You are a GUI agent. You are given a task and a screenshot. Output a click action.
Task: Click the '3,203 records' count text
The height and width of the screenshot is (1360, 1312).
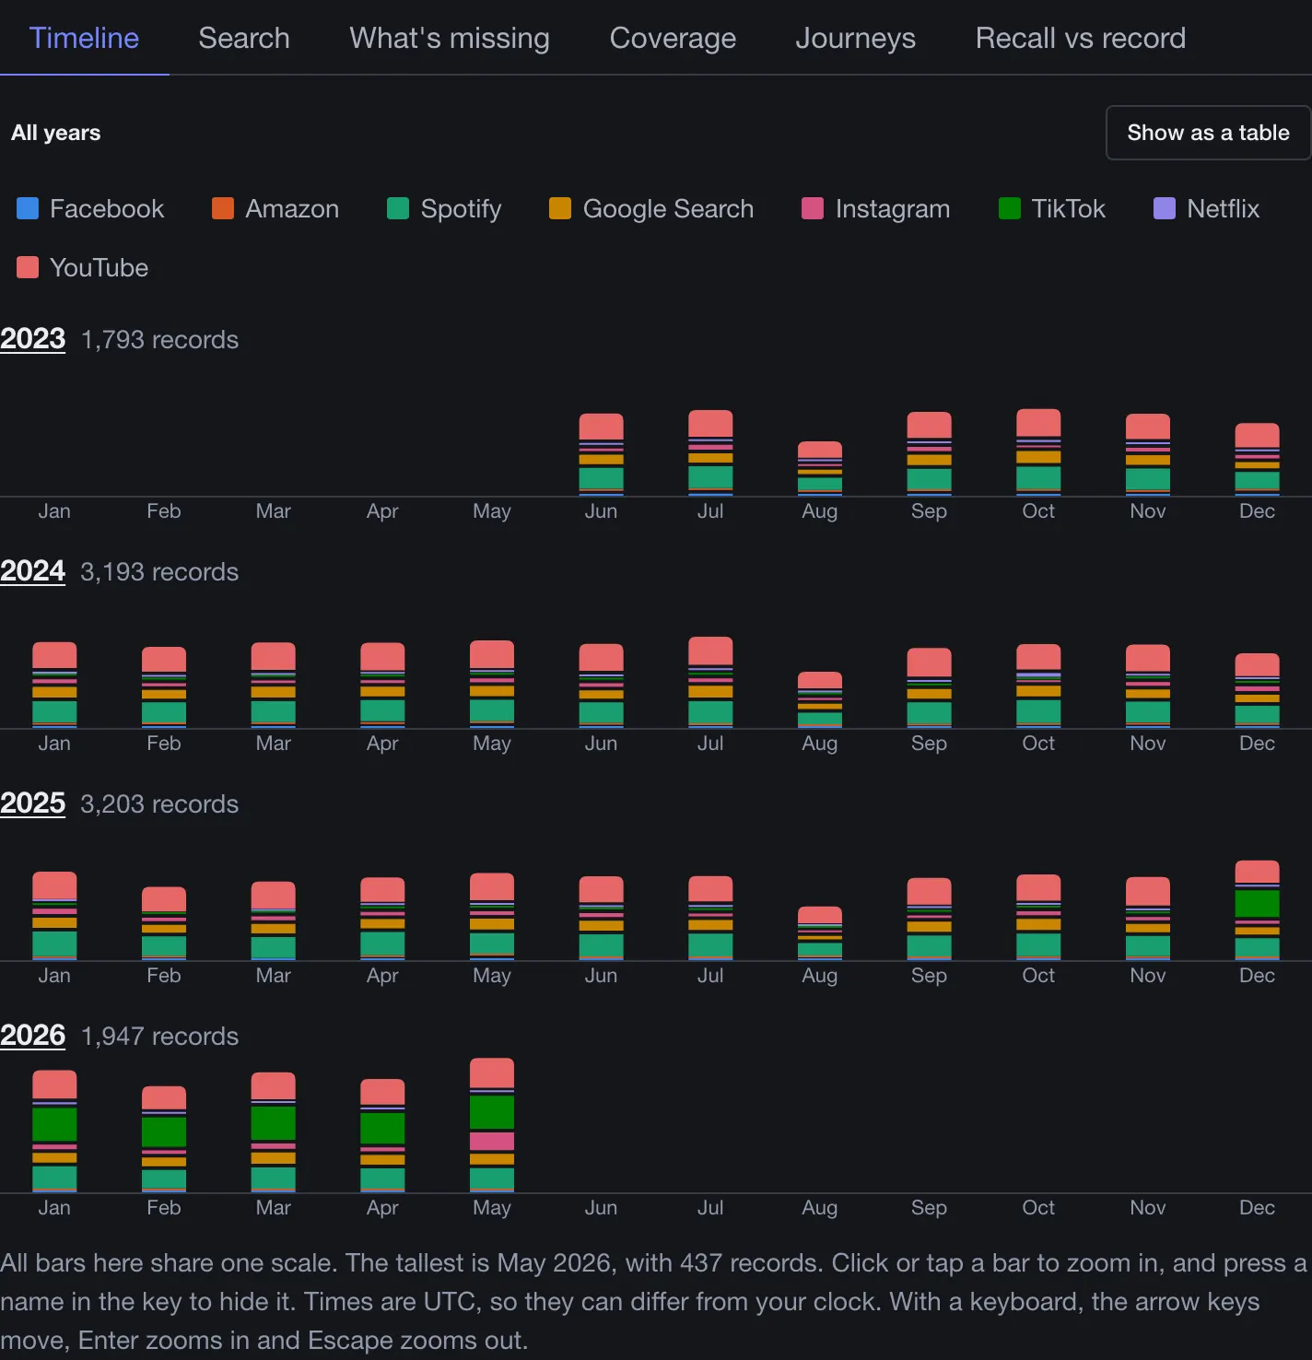pos(159,804)
